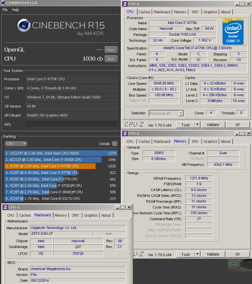Screen dimensions: 252x284
Task: Click OK in top CPU-Z window
Action: pos(237,125)
